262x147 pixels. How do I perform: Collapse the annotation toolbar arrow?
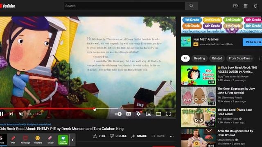72,140
